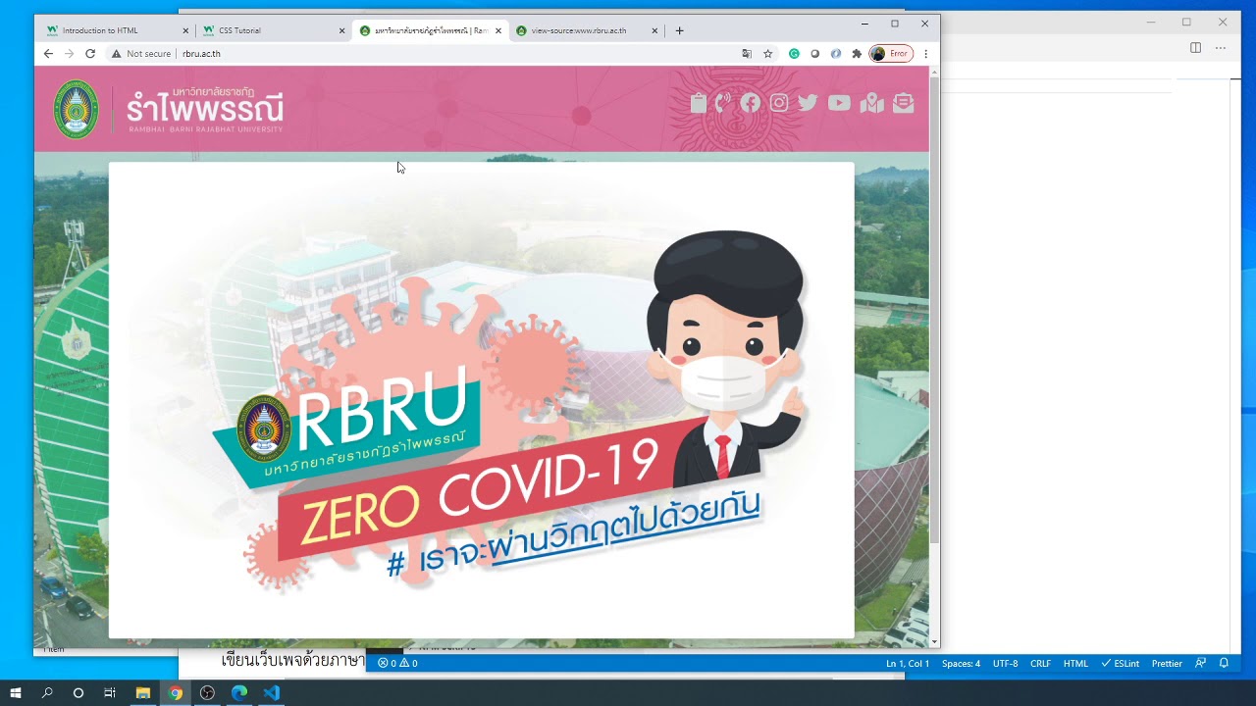Click the round dark app icon on the taskbar
This screenshot has width=1256, height=706.
(207, 692)
